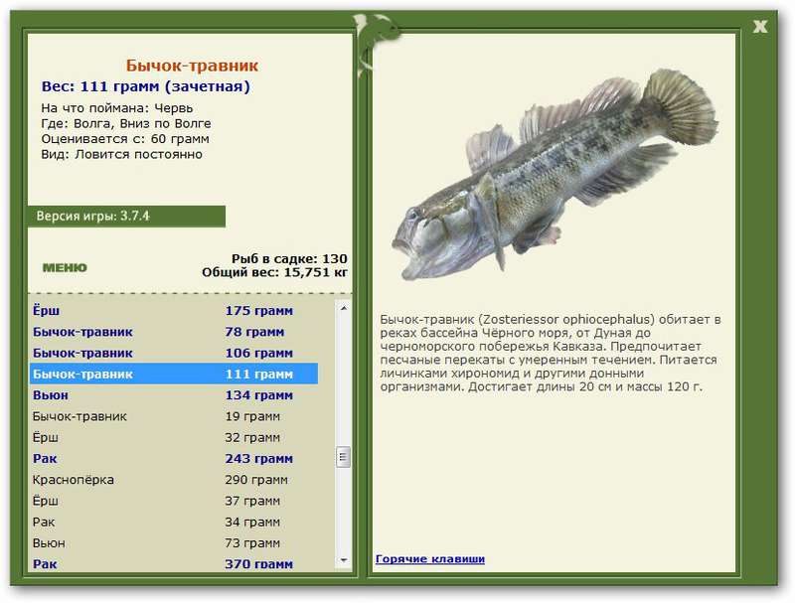Screen dimensions: 795x603
Task: Select the Рак 34 грамм row
Action: point(174,522)
